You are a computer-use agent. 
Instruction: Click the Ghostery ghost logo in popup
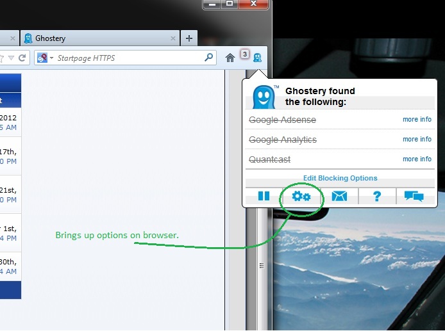[264, 97]
